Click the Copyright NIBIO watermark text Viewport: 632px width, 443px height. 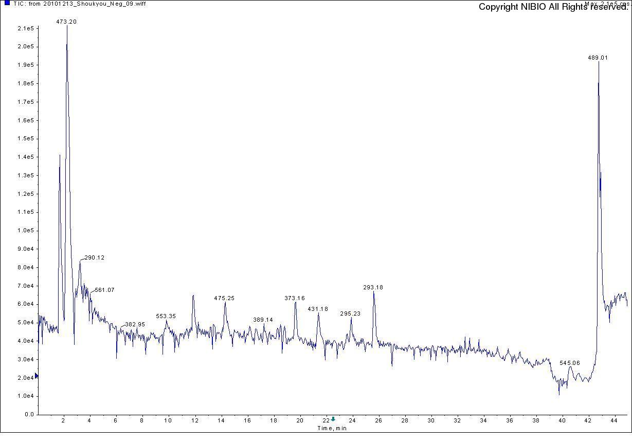point(553,7)
